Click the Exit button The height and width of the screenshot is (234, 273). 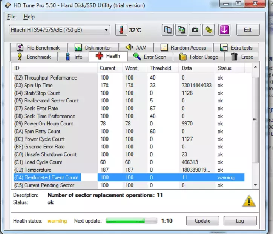(x=248, y=30)
